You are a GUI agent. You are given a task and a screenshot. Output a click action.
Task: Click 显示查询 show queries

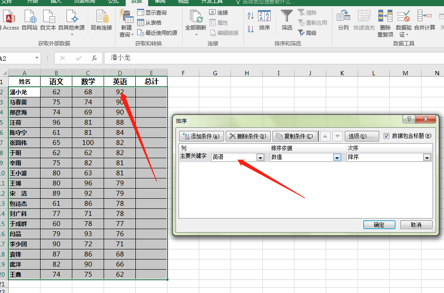pyautogui.click(x=152, y=12)
